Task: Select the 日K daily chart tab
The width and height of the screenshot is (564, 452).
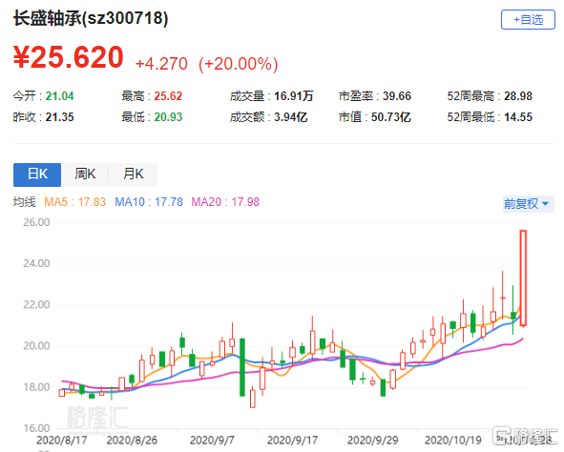Action: (37, 175)
